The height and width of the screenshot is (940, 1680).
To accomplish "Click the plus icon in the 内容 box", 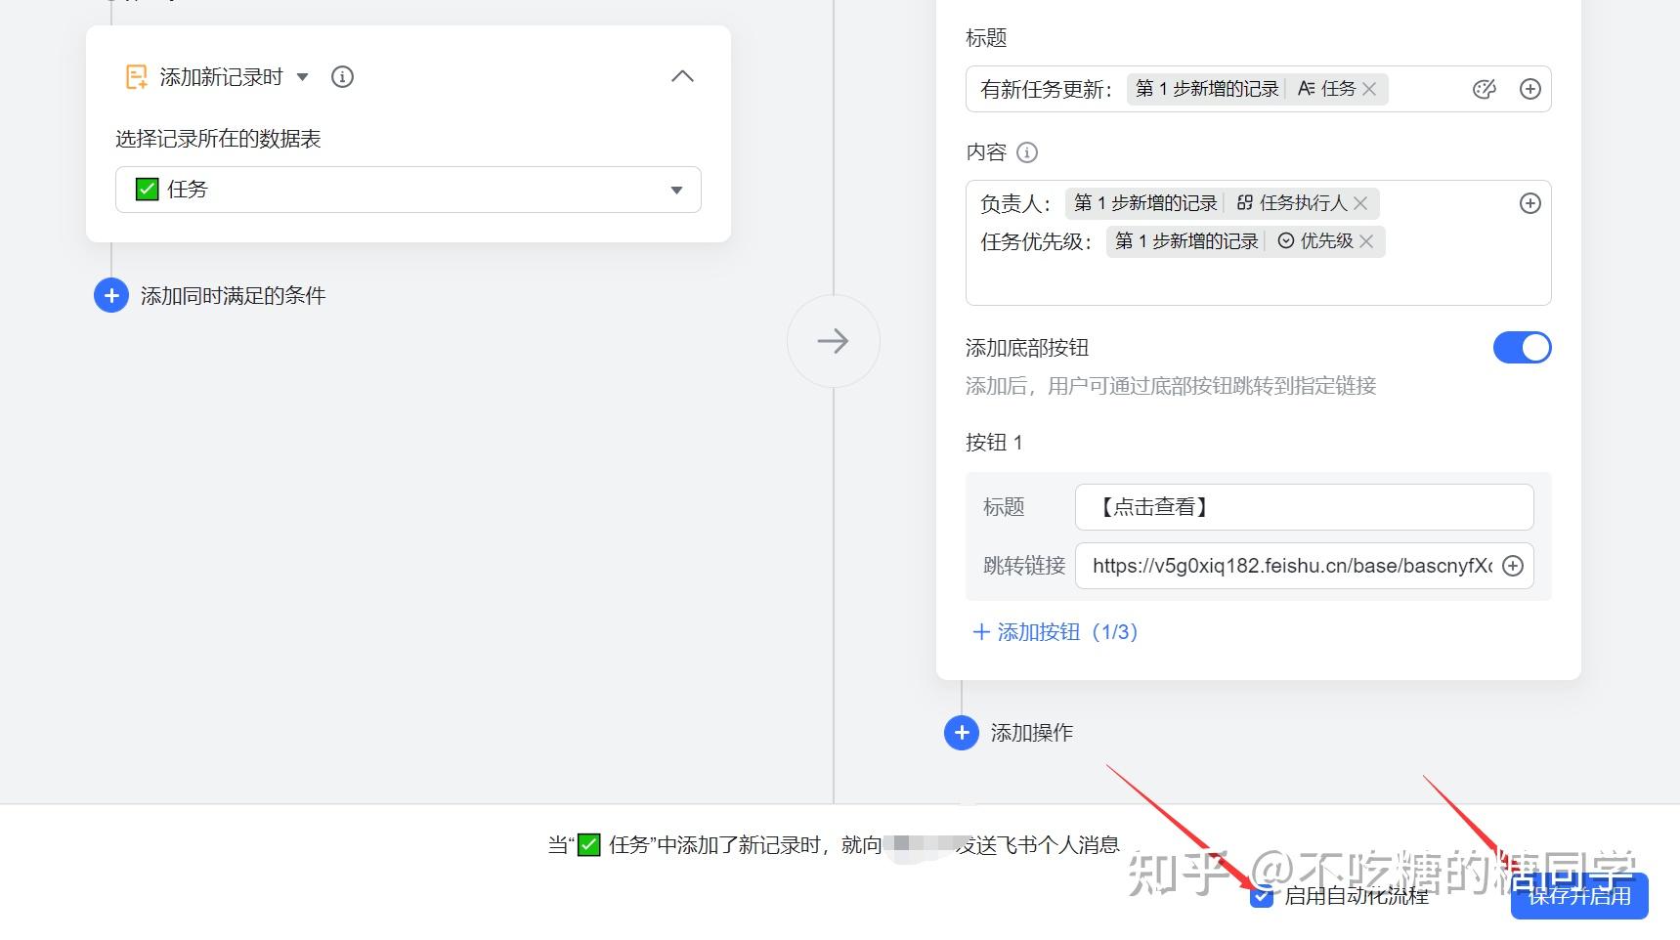I will [x=1530, y=203].
